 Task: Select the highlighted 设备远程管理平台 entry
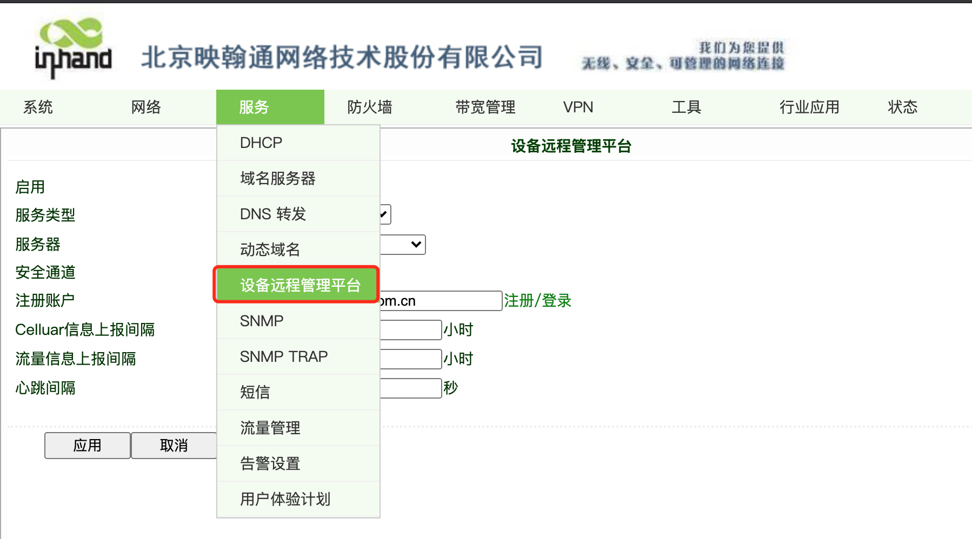pyautogui.click(x=300, y=285)
